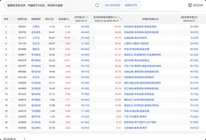Check the box for 万里马 row
Viewport: 206px width, 140px height.
13,27
